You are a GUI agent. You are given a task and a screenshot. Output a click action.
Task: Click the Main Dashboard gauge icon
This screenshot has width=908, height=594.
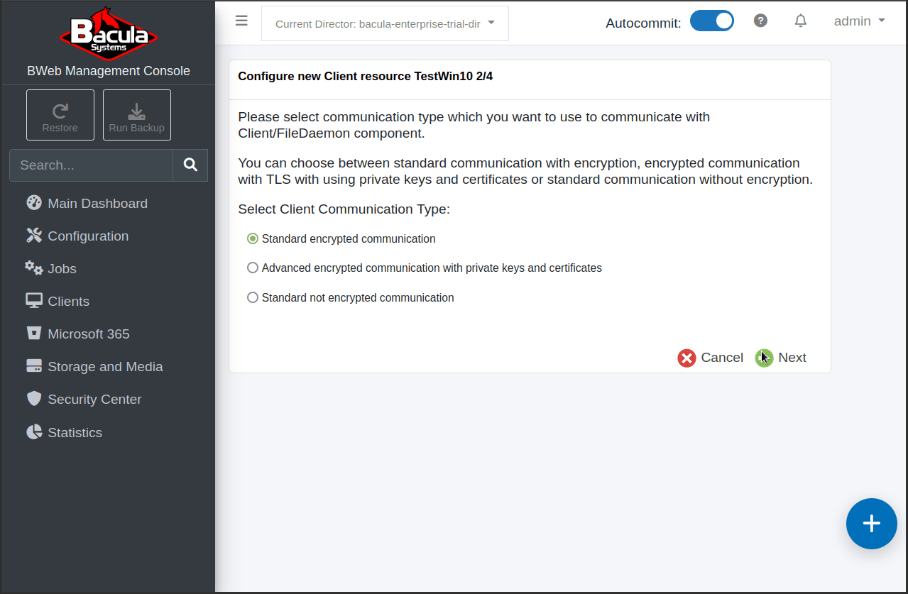(34, 203)
